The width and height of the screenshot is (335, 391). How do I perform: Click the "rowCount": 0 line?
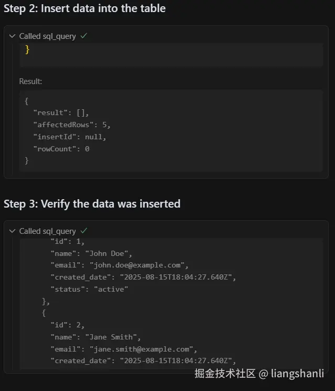click(61, 149)
